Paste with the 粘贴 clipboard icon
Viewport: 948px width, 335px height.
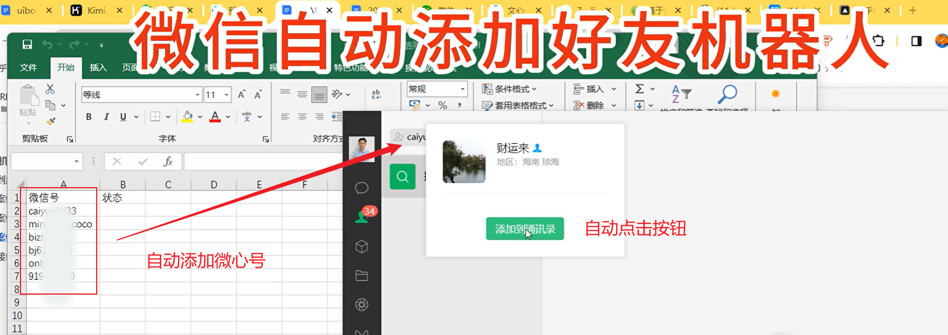point(28,96)
